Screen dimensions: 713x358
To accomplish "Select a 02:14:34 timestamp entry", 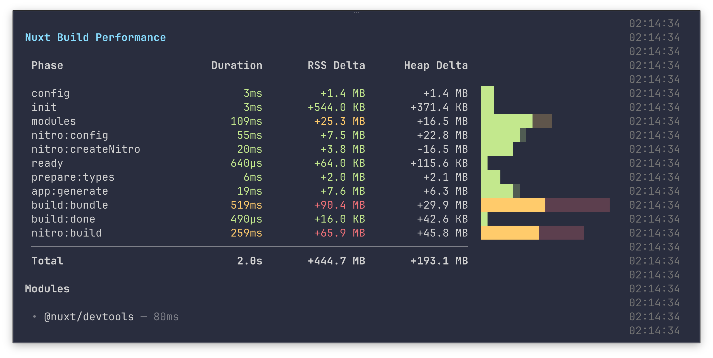I will [x=655, y=93].
